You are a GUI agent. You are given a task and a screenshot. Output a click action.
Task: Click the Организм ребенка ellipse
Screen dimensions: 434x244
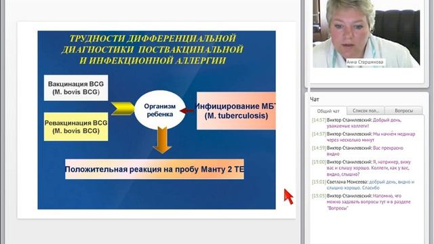(x=160, y=110)
